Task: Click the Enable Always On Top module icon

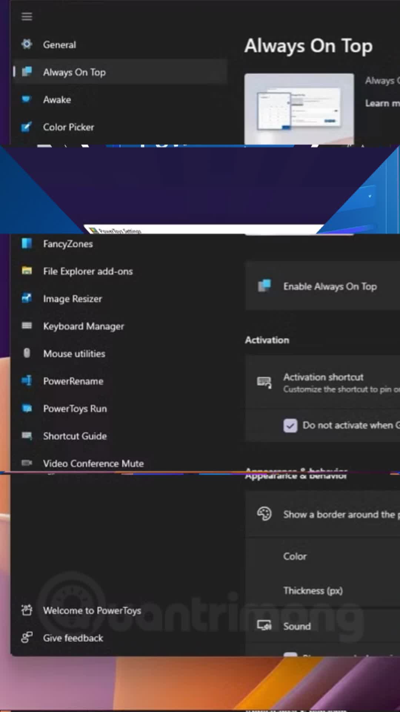Action: 264,286
